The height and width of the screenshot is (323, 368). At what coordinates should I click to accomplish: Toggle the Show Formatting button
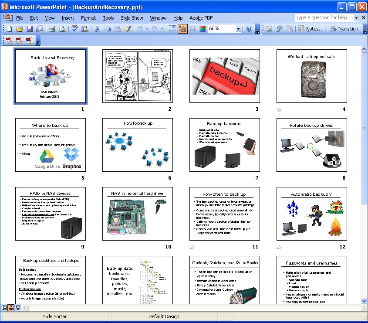coord(182,29)
